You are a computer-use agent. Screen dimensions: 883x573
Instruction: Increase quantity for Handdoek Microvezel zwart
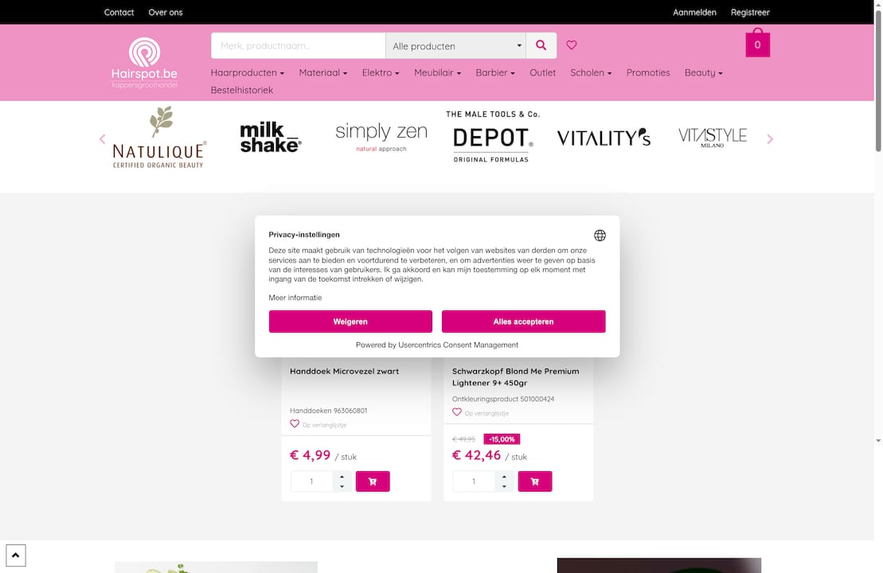point(342,477)
